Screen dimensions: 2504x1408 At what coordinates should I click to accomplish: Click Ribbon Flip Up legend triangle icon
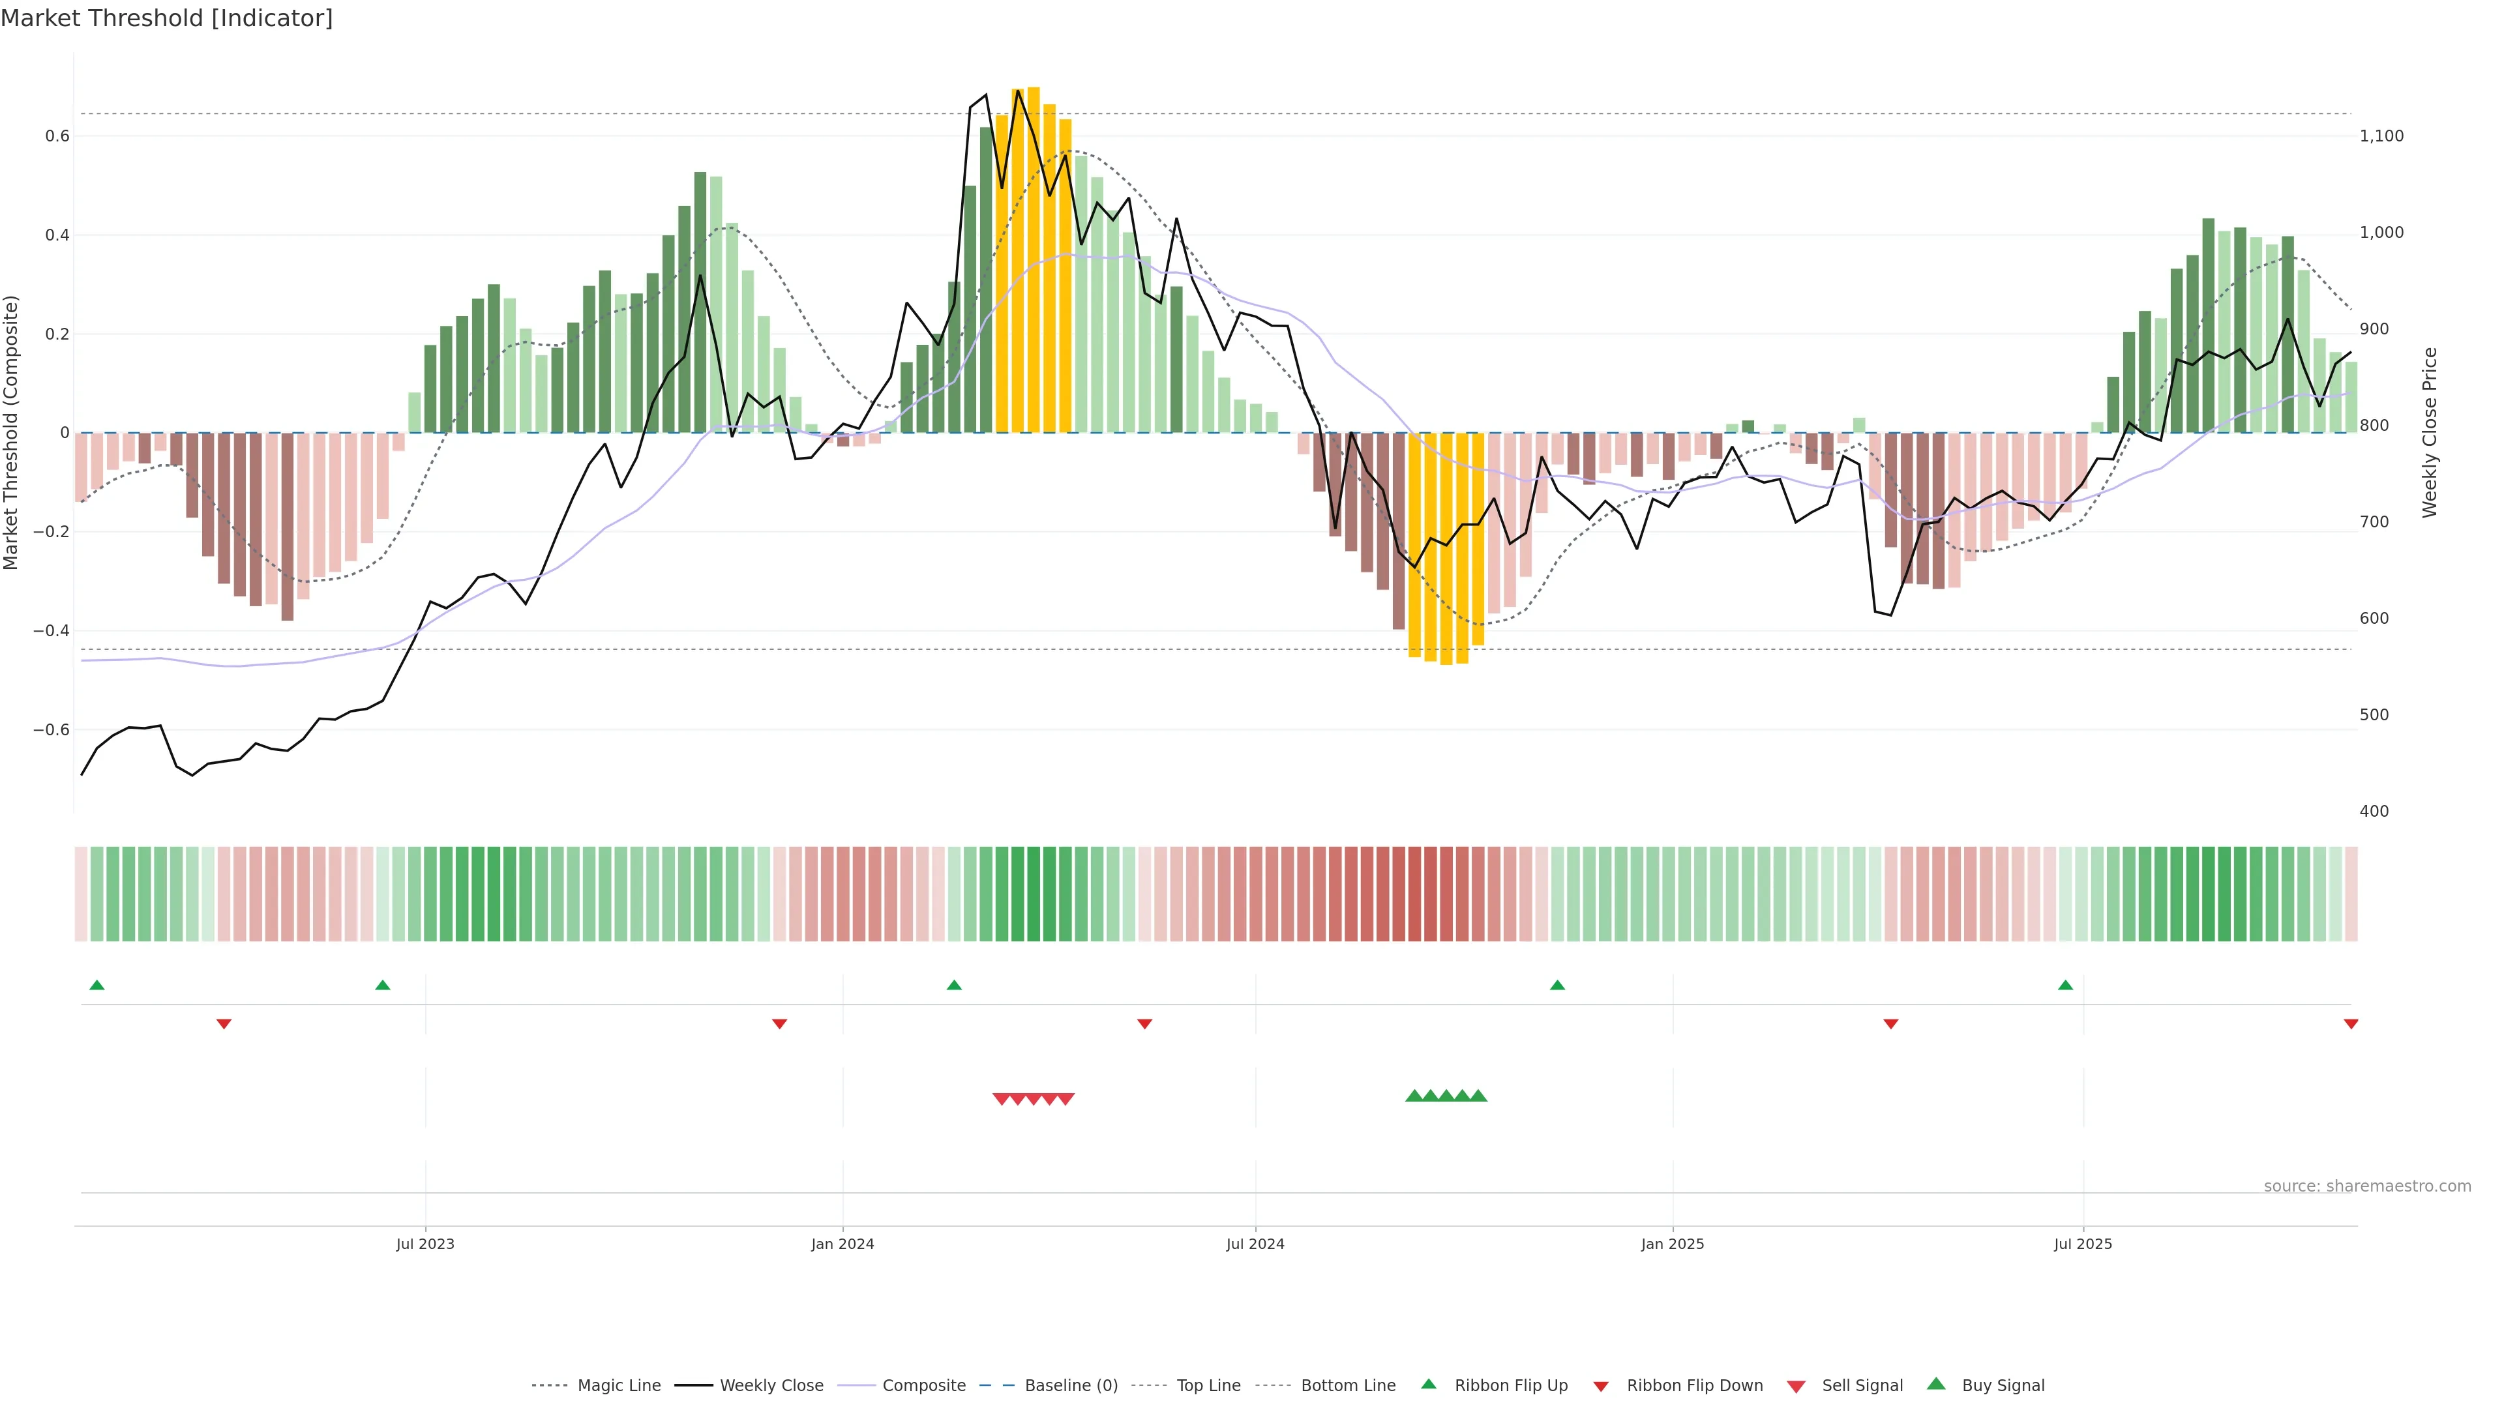point(1428,1384)
